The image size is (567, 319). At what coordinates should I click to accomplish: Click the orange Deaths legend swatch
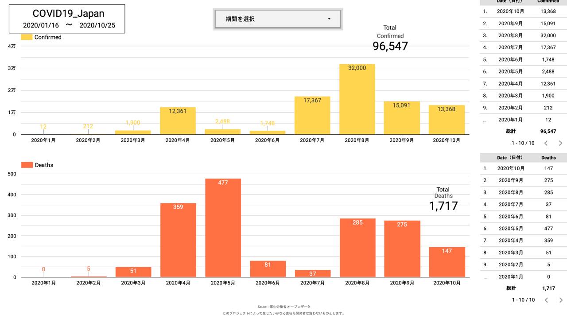pos(27,165)
